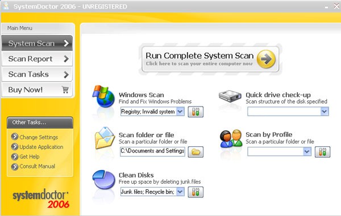Open the Update Application link

[41, 147]
